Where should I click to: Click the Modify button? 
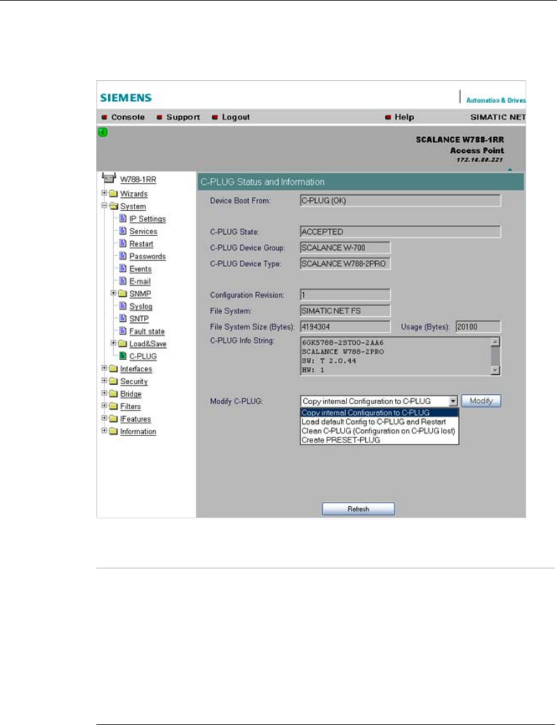pos(481,401)
